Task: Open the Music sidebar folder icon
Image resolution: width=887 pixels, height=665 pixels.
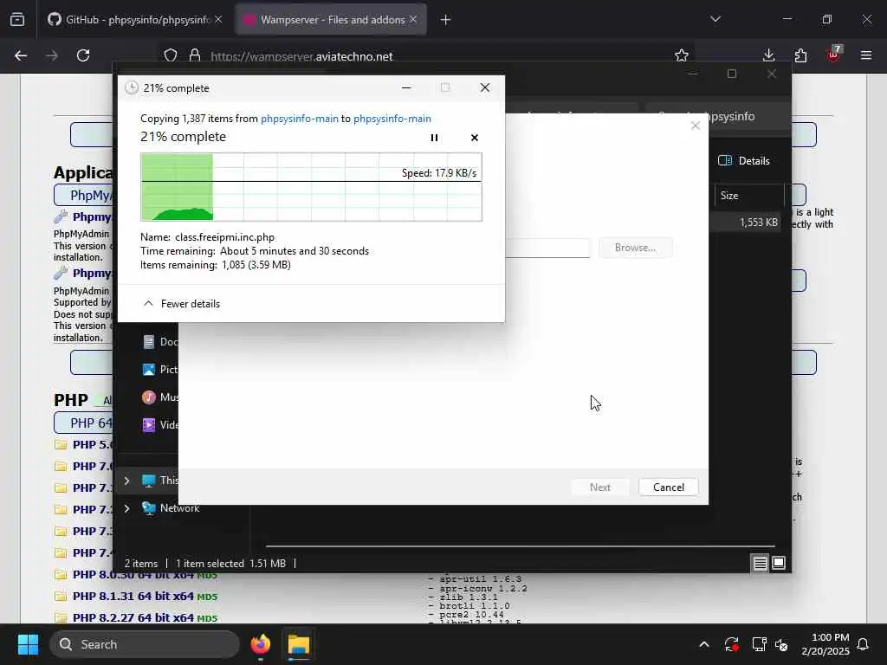Action: tap(149, 397)
